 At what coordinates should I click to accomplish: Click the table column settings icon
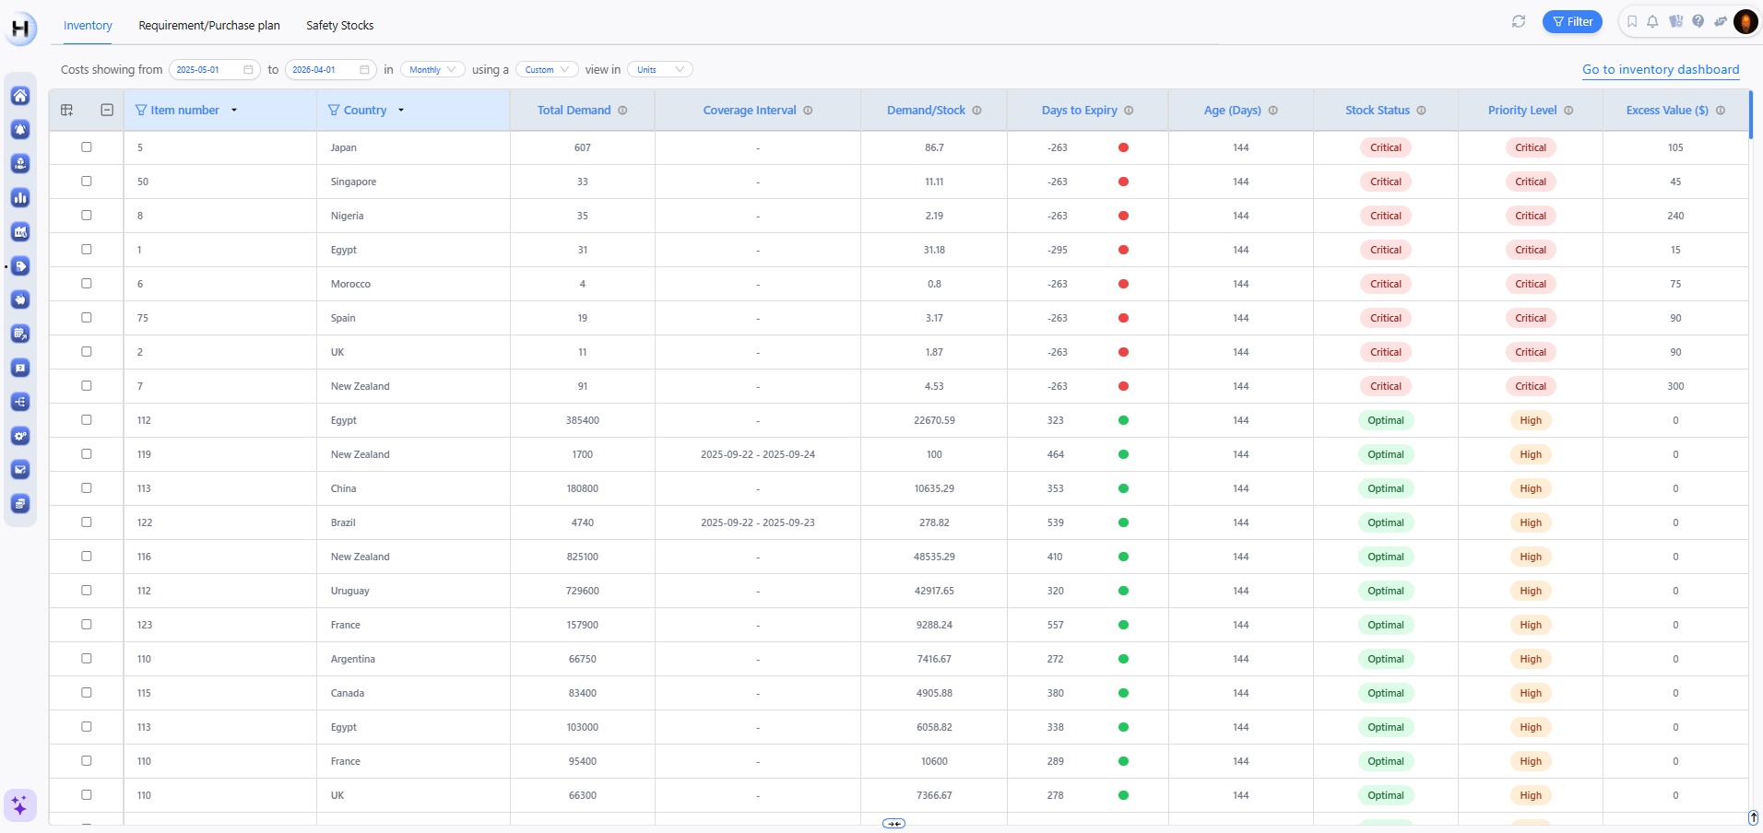point(67,110)
